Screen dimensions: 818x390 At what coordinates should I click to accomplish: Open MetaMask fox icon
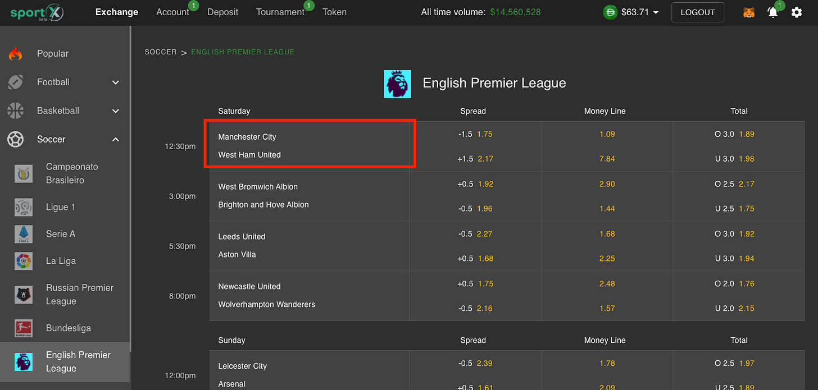[x=749, y=12]
